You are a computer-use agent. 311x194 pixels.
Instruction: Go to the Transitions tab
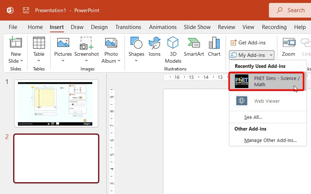pyautogui.click(x=128, y=27)
